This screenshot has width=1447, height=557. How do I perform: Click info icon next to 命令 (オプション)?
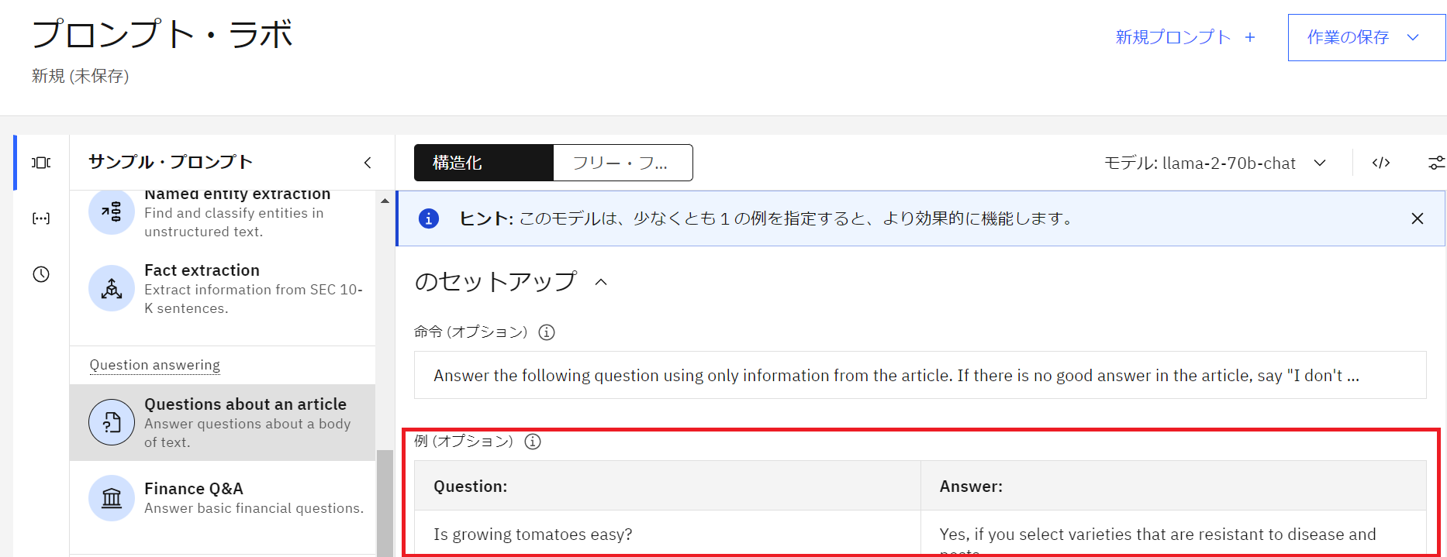pos(547,332)
